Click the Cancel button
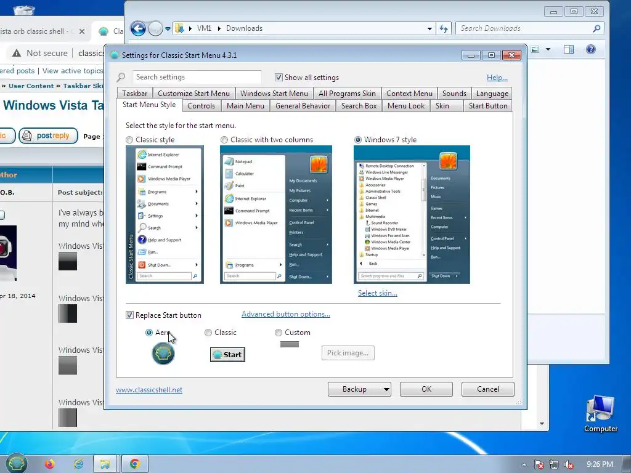 (488, 389)
